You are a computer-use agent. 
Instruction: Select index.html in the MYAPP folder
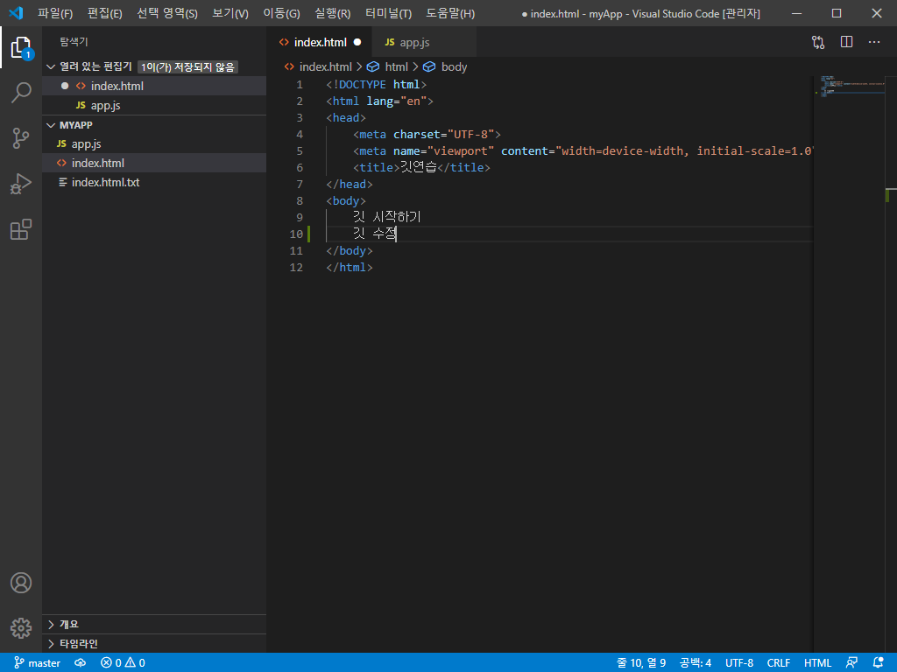[154, 163]
